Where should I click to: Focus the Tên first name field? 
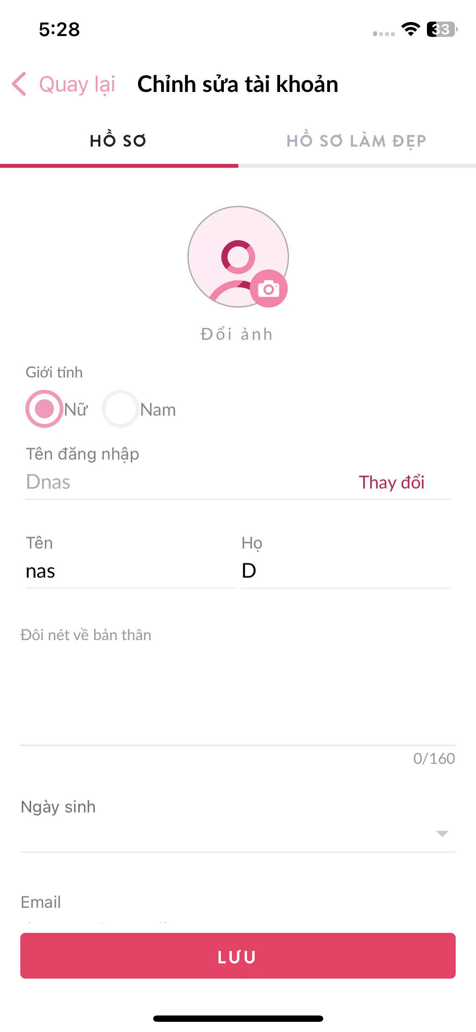130,571
